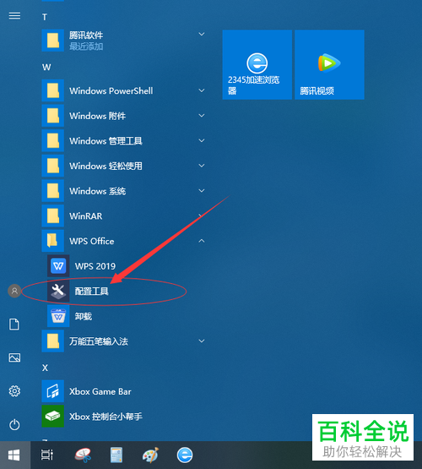This screenshot has height=469, width=422.
Task: Collapse the WPS Office group chevron
Action: point(202,241)
